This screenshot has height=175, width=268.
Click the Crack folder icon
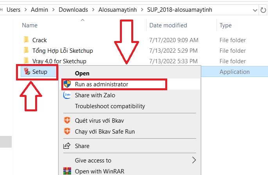pyautogui.click(x=26, y=40)
